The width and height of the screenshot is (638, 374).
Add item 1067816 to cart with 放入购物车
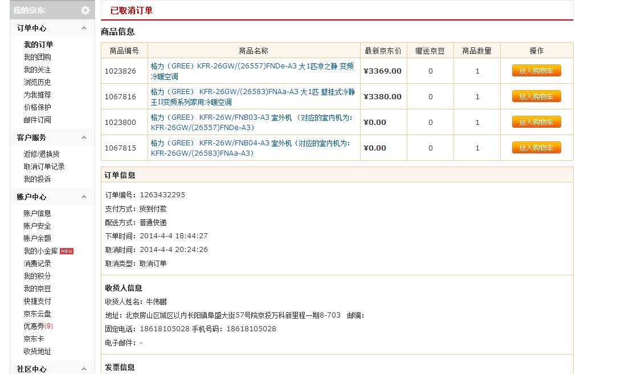(x=536, y=96)
